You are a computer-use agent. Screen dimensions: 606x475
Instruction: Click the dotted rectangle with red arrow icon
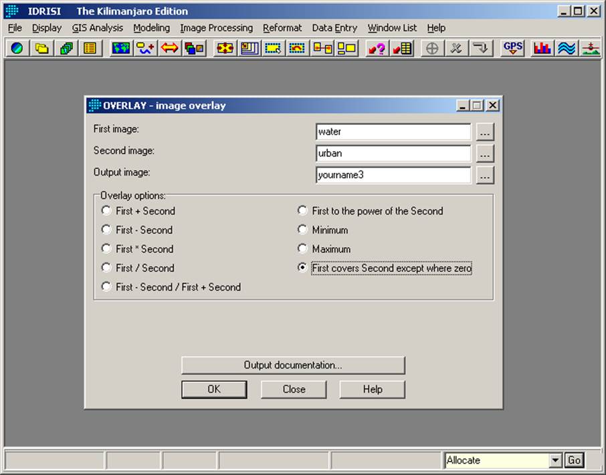pyautogui.click(x=297, y=48)
